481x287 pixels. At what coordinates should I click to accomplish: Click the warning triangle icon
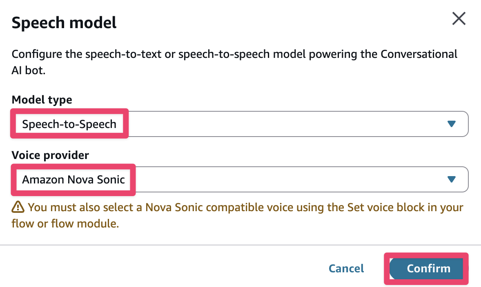[x=18, y=208]
